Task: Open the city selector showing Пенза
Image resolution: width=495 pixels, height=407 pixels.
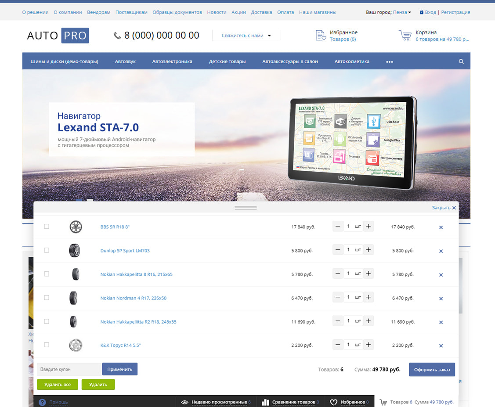Action: (402, 12)
